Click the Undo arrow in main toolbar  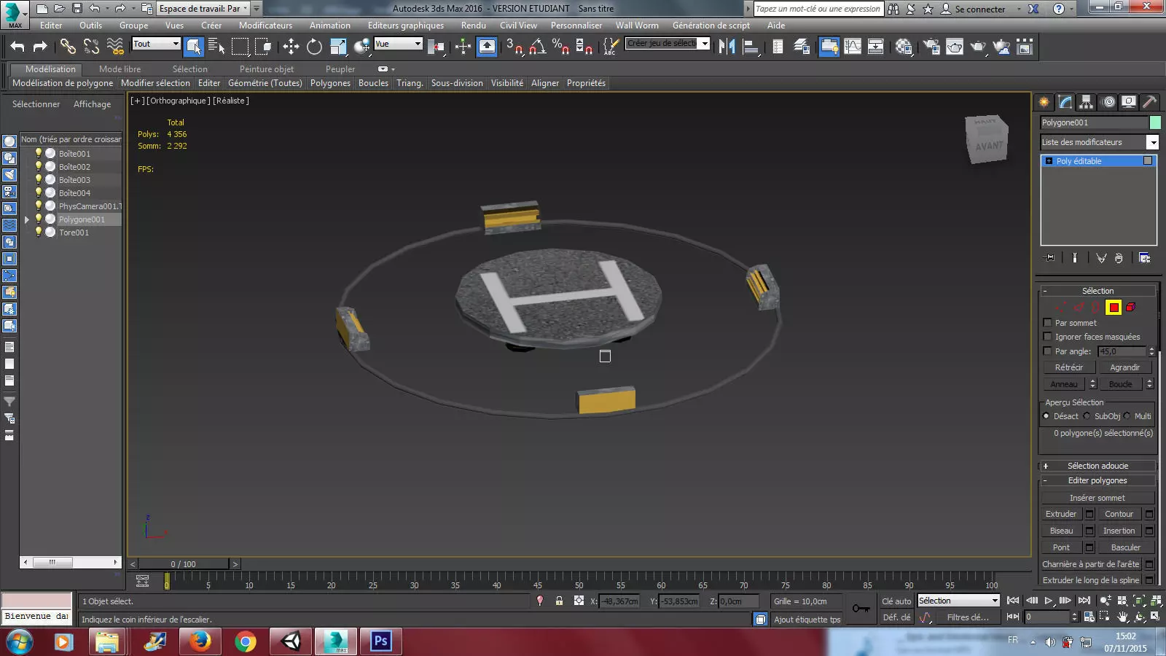[17, 47]
